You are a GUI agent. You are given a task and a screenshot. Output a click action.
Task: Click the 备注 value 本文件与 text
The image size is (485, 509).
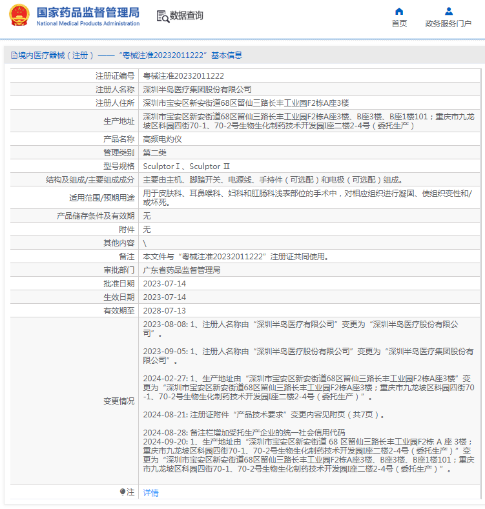click(x=237, y=257)
